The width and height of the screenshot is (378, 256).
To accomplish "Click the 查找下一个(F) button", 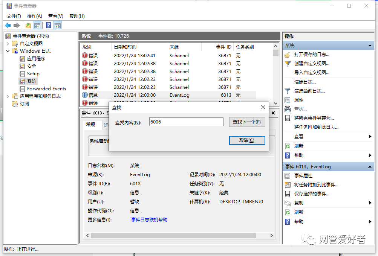I will pos(247,122).
